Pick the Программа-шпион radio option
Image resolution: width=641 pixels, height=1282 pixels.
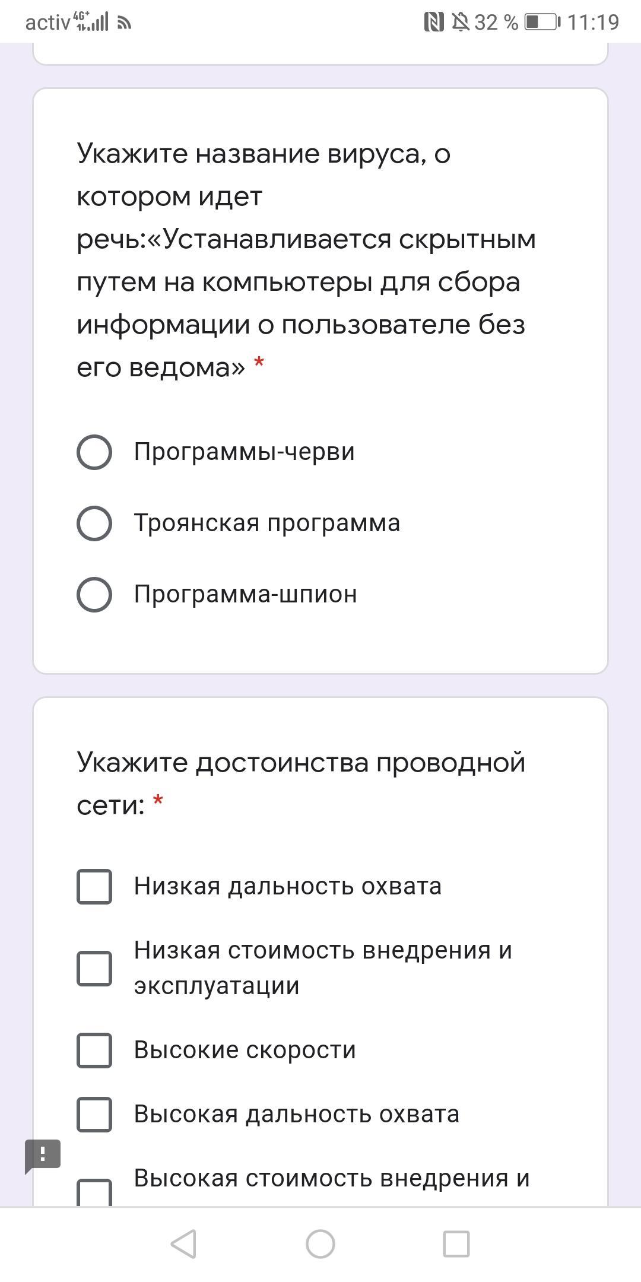[94, 595]
